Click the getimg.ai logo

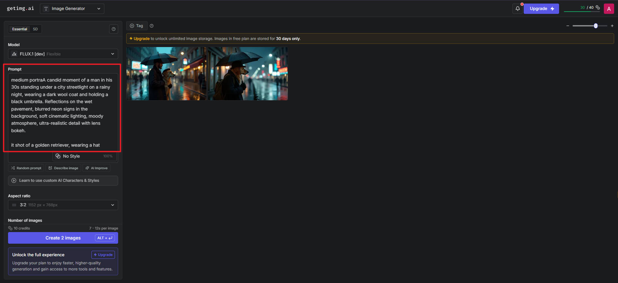(20, 8)
